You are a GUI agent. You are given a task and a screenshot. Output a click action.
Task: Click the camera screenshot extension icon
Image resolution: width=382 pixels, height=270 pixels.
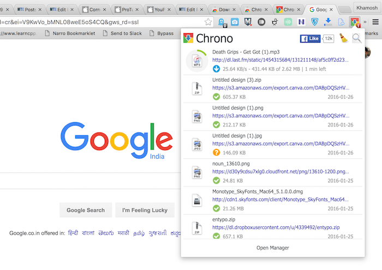click(235, 22)
